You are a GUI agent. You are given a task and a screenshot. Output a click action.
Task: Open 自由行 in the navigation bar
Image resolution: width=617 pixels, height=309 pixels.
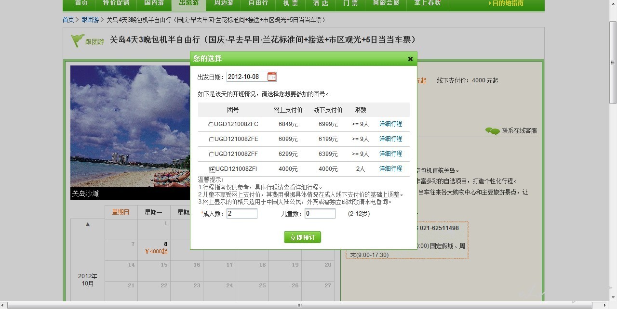click(x=258, y=3)
